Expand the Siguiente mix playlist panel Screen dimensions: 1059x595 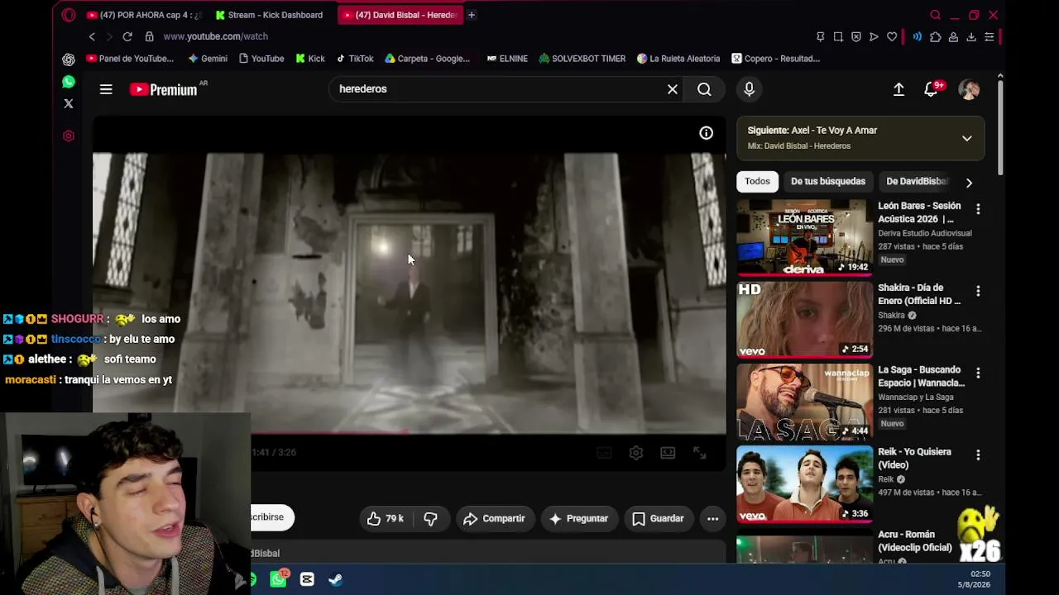pyautogui.click(x=966, y=138)
